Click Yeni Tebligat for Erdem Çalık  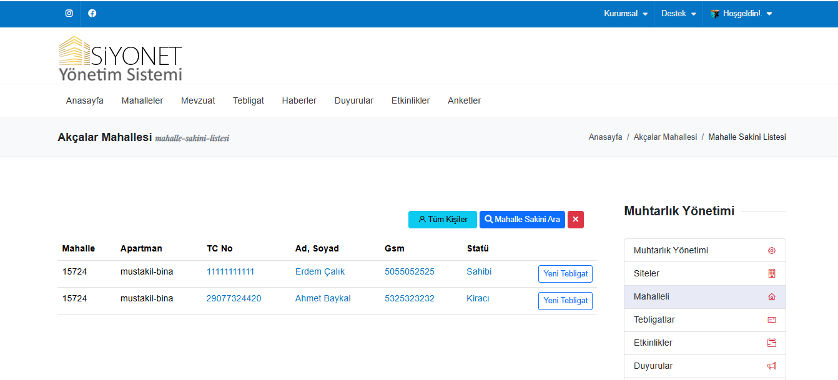pos(565,274)
